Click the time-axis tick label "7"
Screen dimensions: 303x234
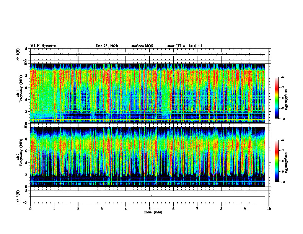(x=197, y=209)
